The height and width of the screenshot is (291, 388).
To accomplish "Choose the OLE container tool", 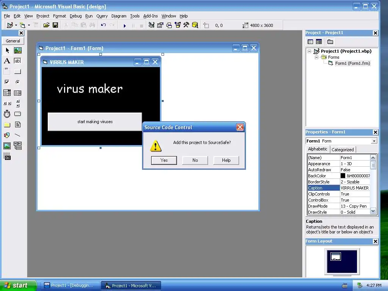I will tap(7, 156).
